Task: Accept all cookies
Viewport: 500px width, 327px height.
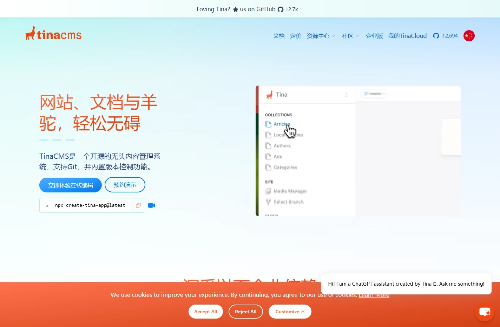Action: 206,312
